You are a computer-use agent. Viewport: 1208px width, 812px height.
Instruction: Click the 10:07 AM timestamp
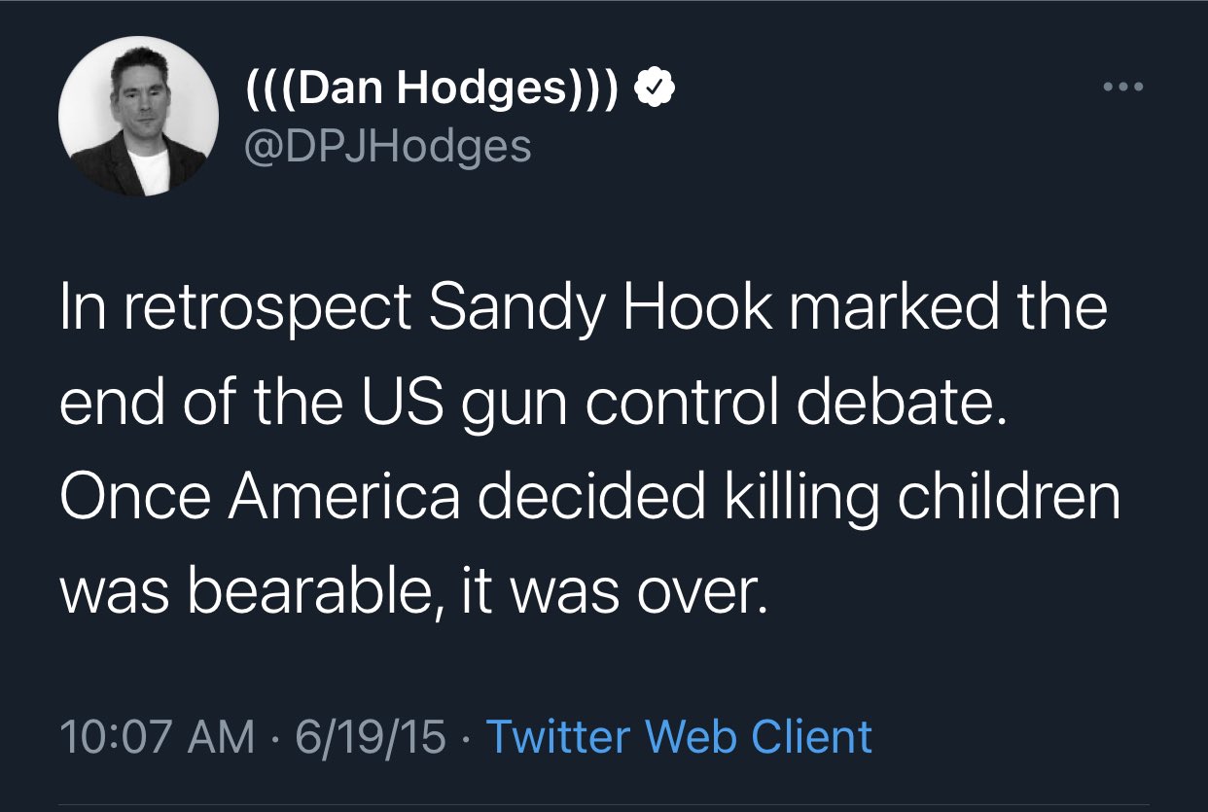pyautogui.click(x=156, y=736)
